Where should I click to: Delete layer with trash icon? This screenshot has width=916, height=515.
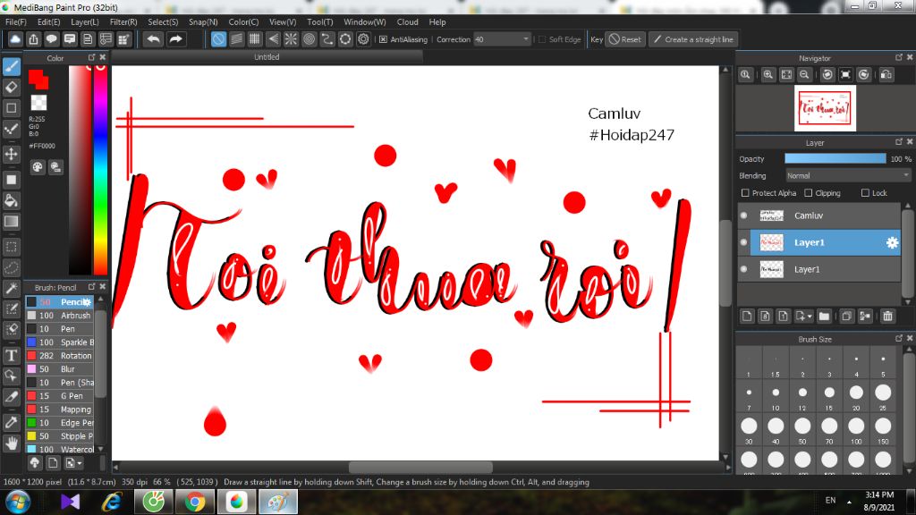point(888,316)
